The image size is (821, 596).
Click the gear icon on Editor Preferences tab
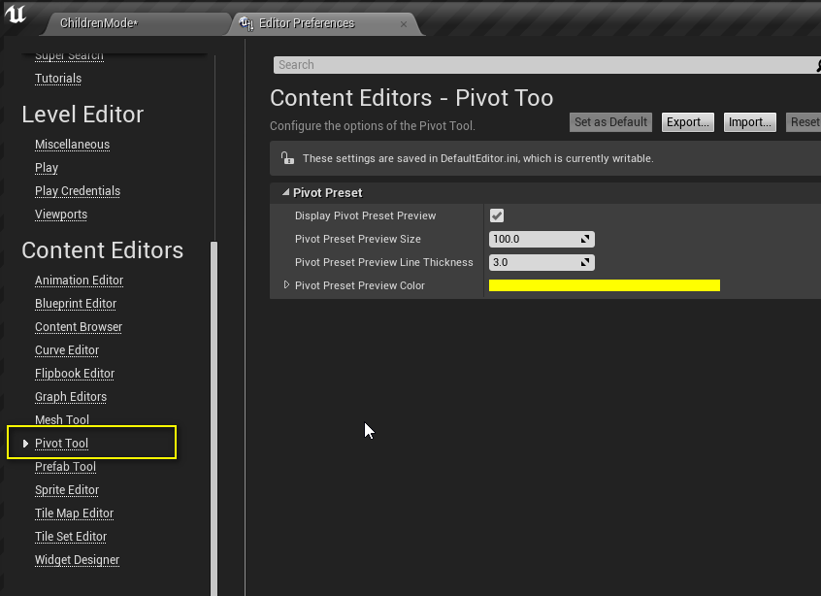245,22
